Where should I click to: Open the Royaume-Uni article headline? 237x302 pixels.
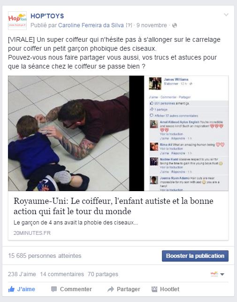click(x=114, y=206)
